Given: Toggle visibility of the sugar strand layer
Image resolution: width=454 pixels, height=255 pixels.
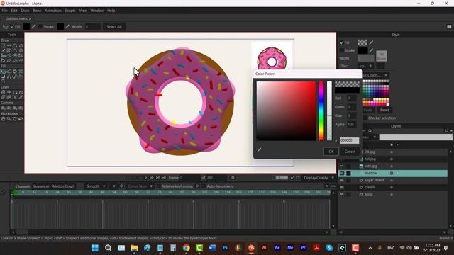Looking at the screenshot, I should click(342, 180).
